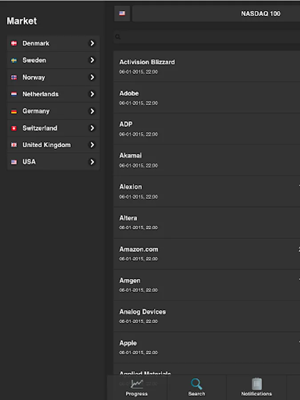Click the United Kingdom flag icon
The image size is (300, 400).
[14, 145]
